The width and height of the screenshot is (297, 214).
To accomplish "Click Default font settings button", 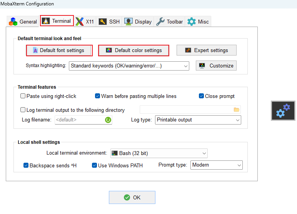I will click(59, 51).
